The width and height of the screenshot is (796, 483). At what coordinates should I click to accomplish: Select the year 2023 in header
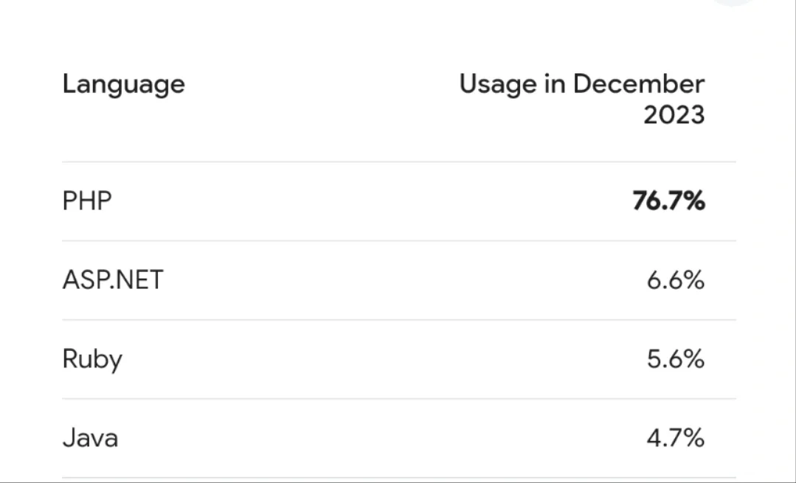(674, 116)
